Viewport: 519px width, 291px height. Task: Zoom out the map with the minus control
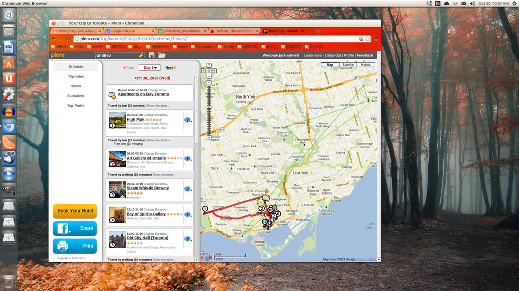point(209,137)
